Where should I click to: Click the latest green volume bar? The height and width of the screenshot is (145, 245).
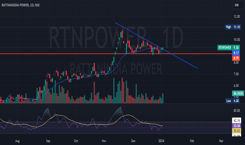[x=163, y=98]
